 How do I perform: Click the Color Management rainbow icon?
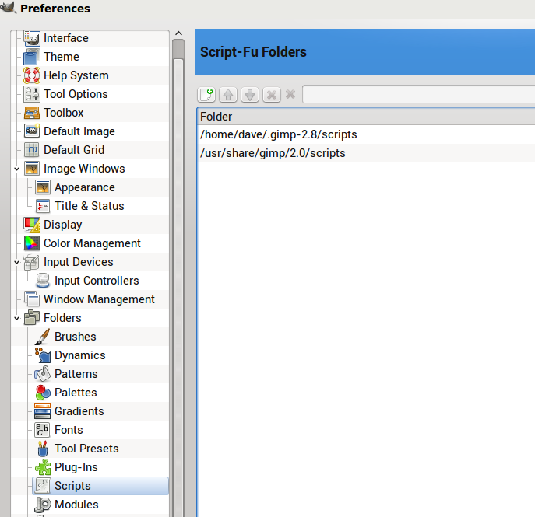pyautogui.click(x=32, y=243)
